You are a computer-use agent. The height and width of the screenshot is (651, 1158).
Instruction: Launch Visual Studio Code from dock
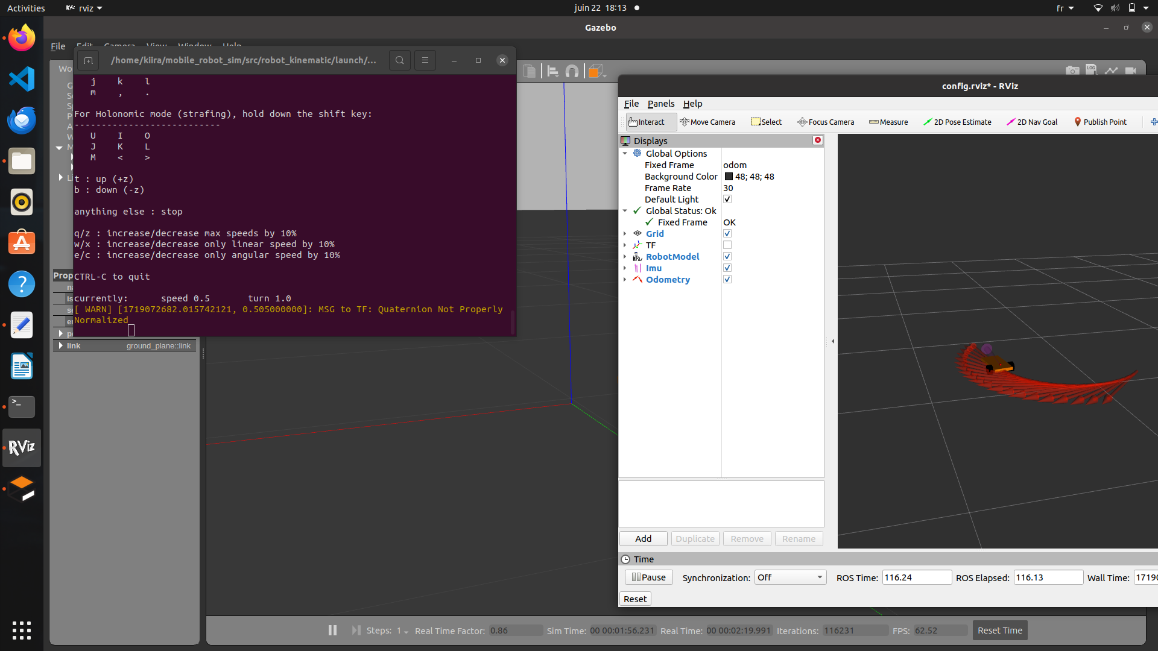click(x=22, y=79)
